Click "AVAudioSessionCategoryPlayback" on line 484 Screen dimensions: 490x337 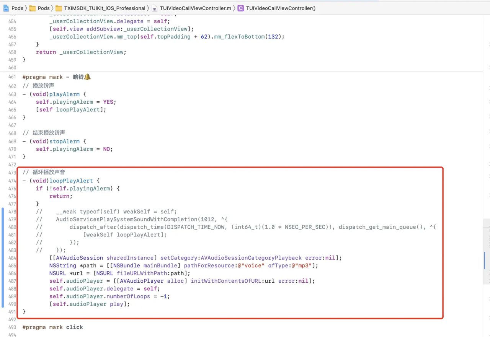251,258
